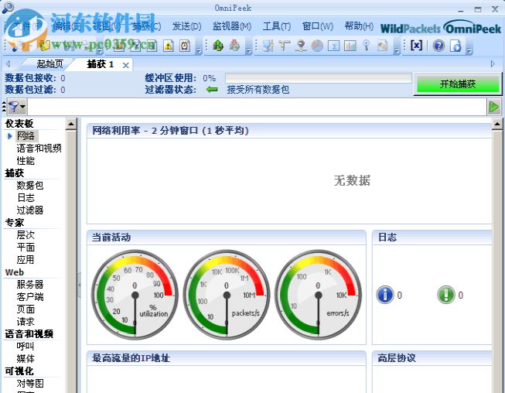This screenshot has height=393, width=505.
Task: Open the sigma summary statistics icon
Action: 333,46
